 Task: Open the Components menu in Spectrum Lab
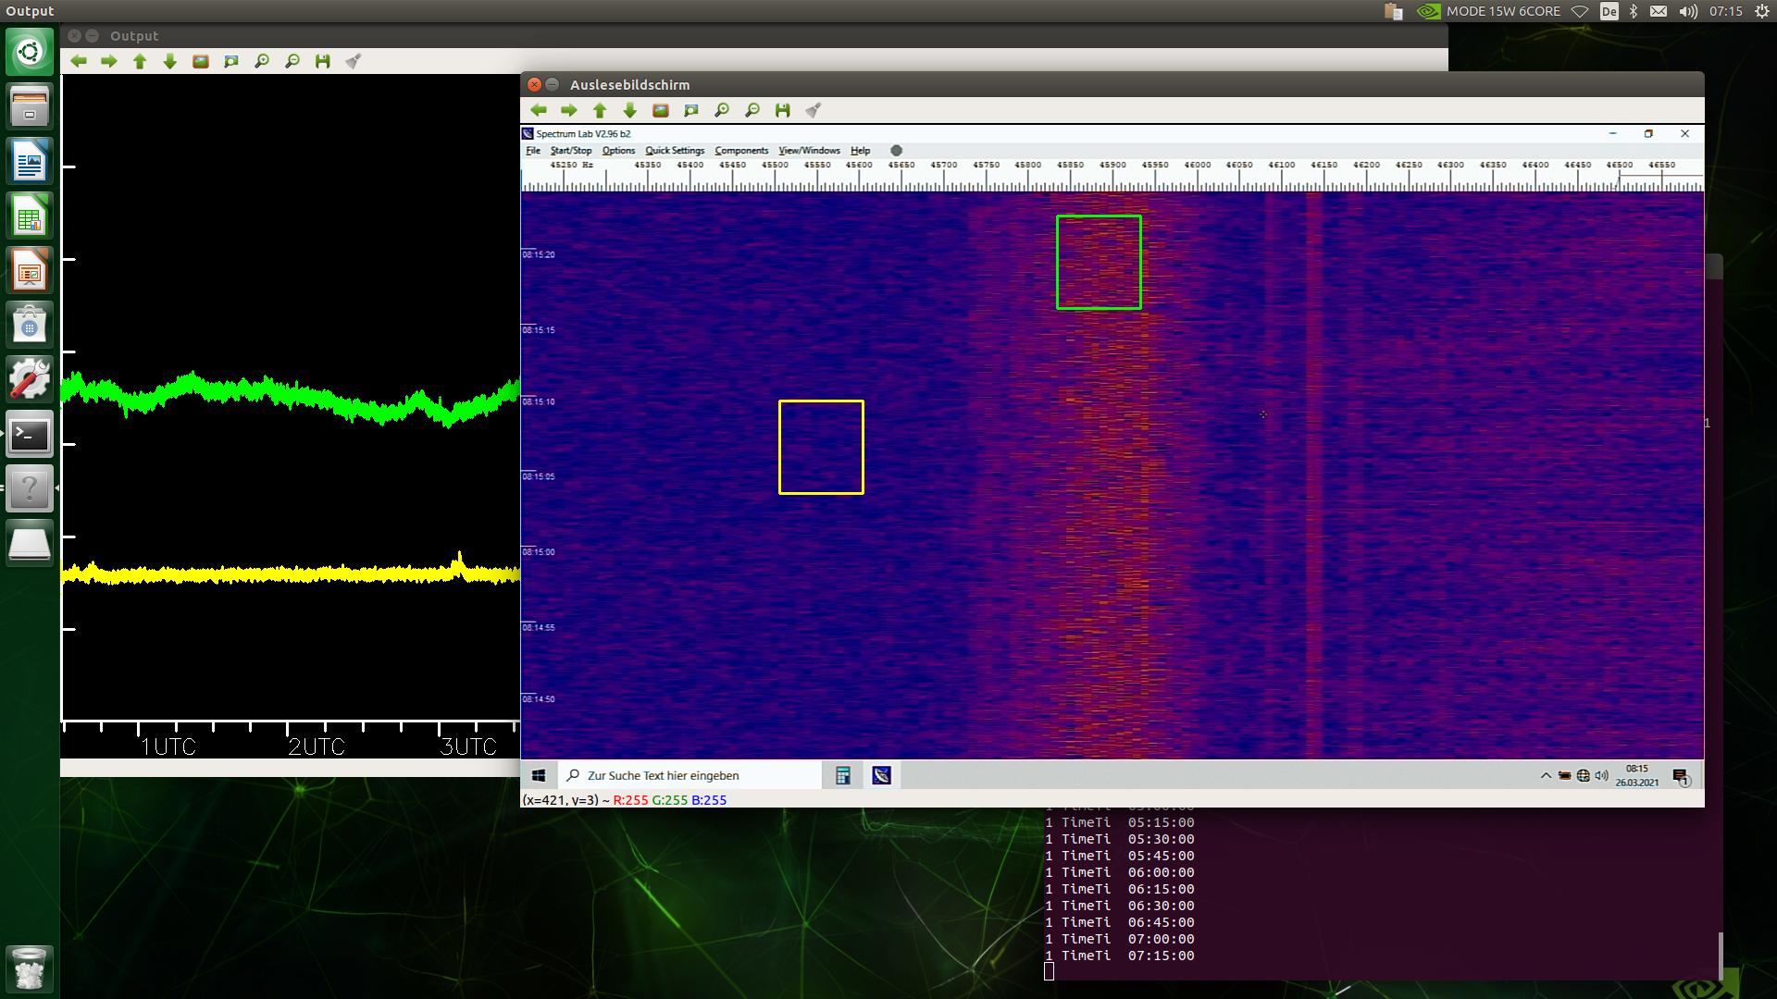[x=741, y=151]
